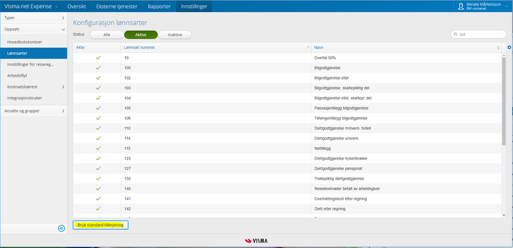Click scrollbar down arrow of table
Viewport: 513px width, 248px height.
pos(504,215)
